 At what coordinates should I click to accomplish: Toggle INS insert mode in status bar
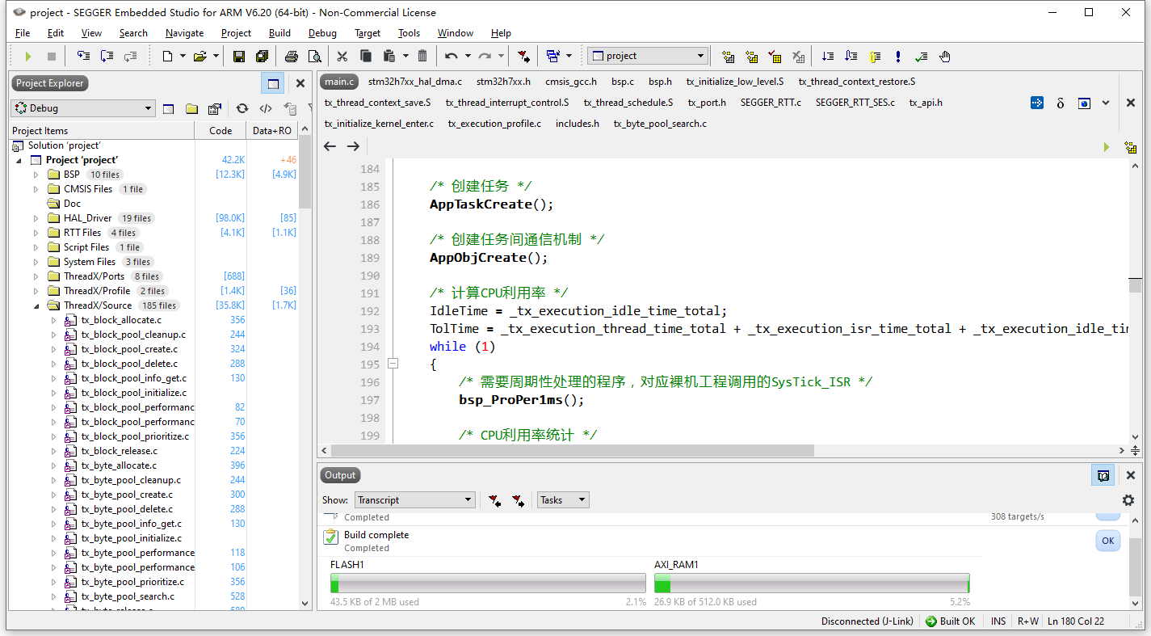click(998, 621)
